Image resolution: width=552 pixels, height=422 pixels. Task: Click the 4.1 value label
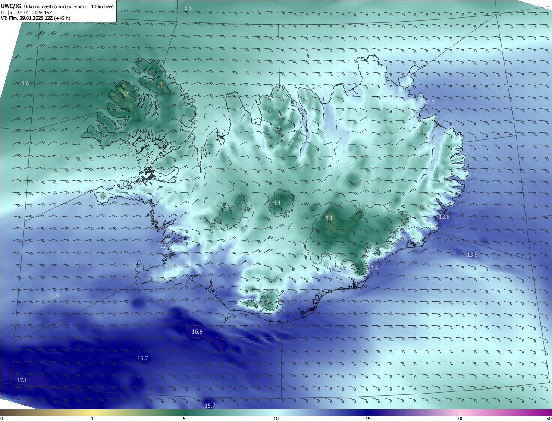point(329,218)
